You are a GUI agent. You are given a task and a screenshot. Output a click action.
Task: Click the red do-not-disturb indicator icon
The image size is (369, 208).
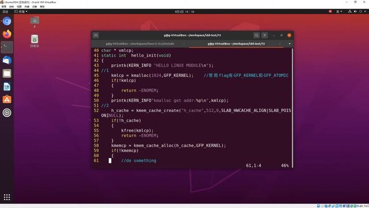[330, 12]
